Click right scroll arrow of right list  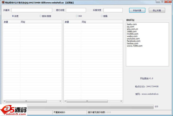click(122, 101)
